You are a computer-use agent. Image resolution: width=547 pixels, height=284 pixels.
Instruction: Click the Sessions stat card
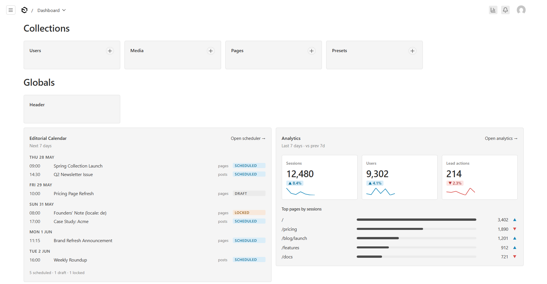pyautogui.click(x=319, y=177)
